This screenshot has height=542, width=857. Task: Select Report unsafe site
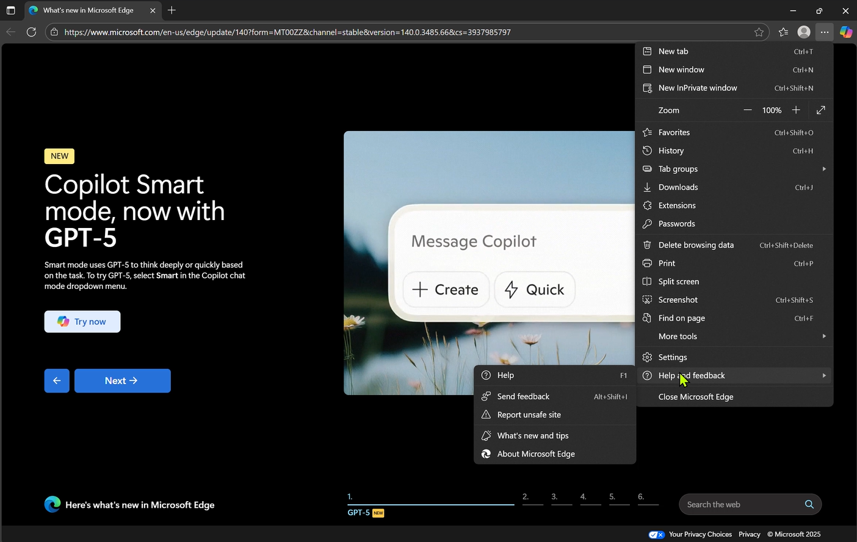[555, 415]
